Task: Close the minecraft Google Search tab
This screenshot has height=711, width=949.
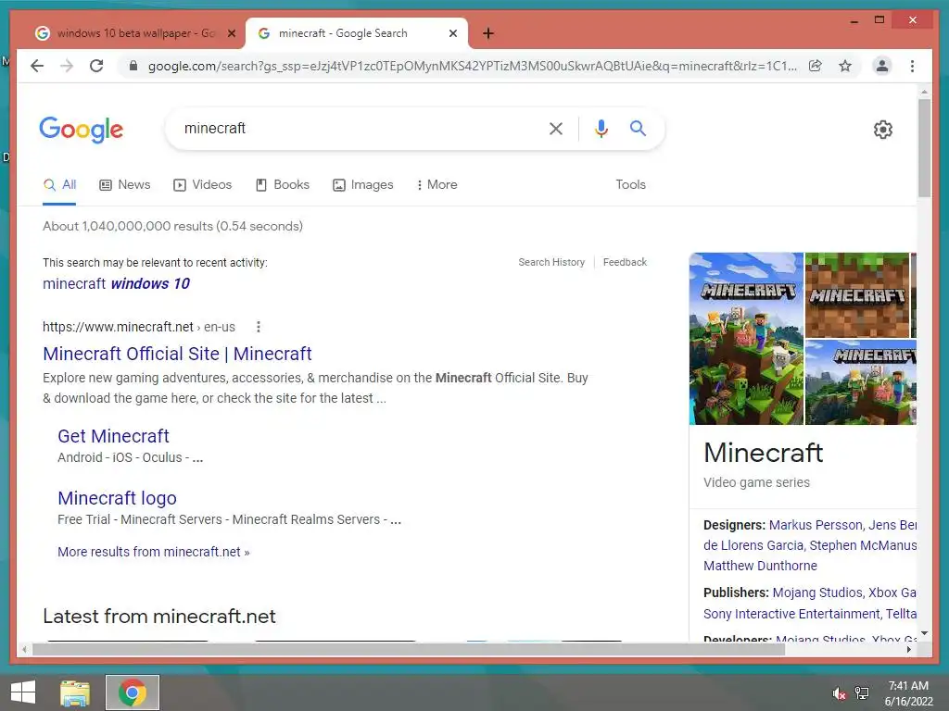Action: coord(452,33)
